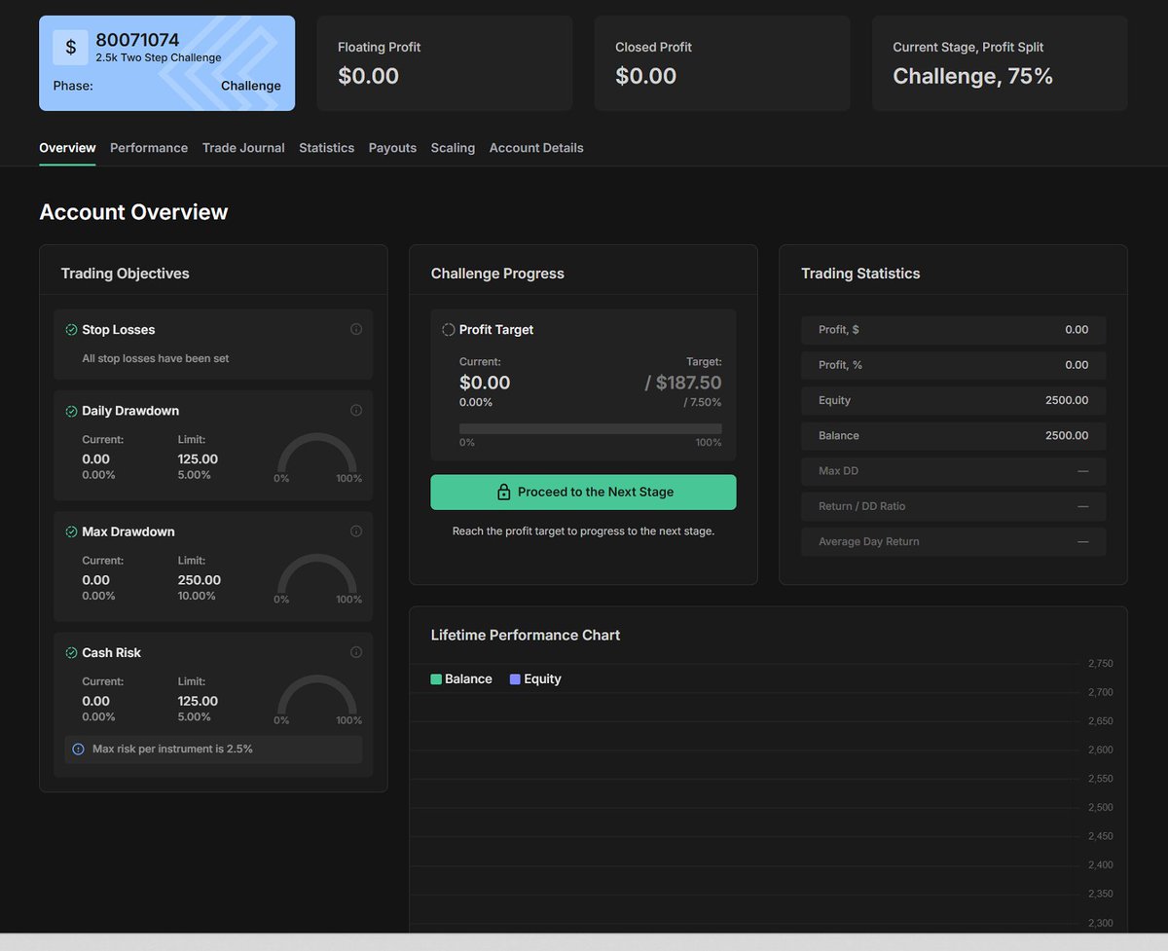
Task: Click the dollar sign account icon
Action: [70, 47]
